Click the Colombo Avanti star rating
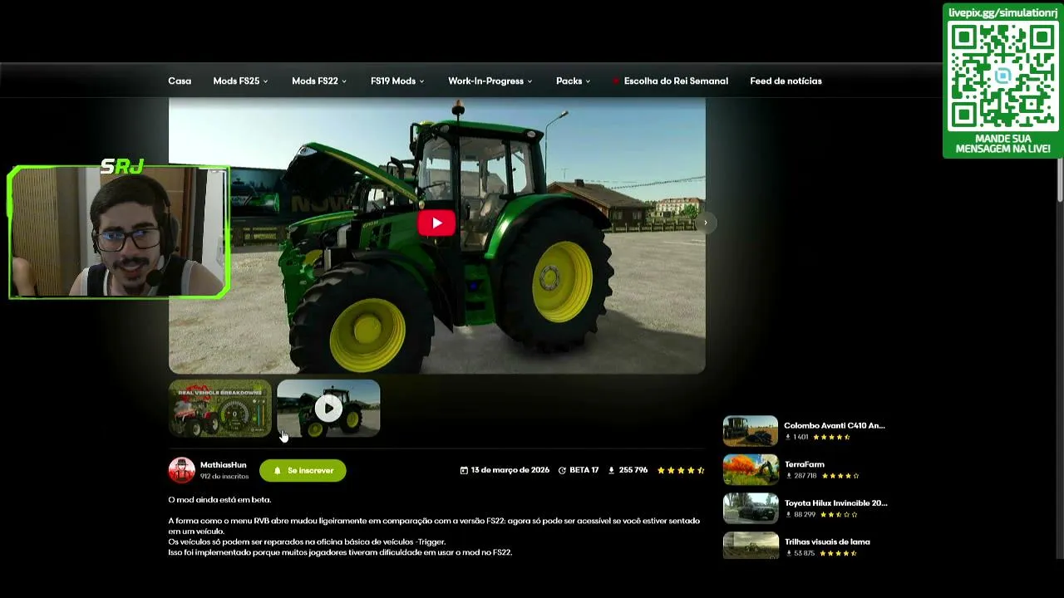Image resolution: width=1064 pixels, height=598 pixels. point(831,437)
